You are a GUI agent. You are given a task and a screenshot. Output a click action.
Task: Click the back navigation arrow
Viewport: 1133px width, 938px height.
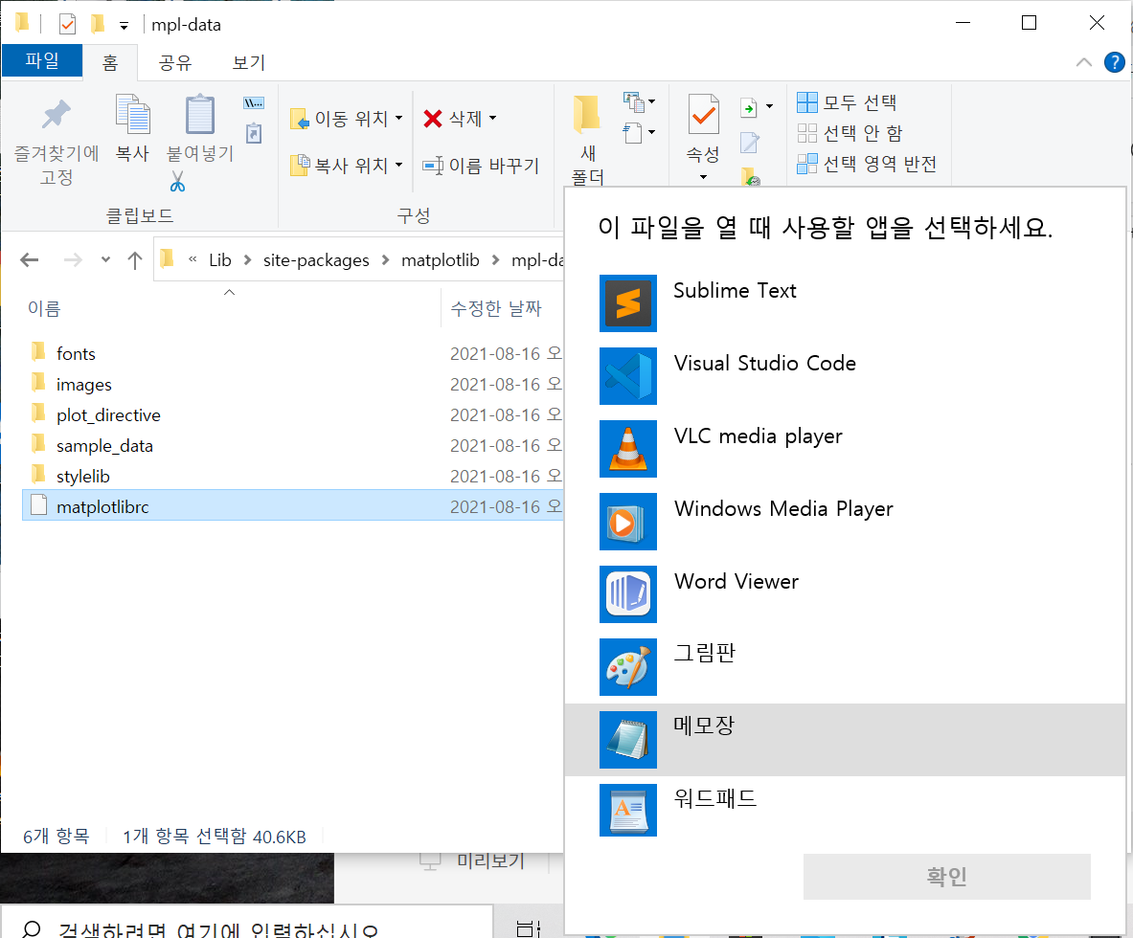(30, 260)
